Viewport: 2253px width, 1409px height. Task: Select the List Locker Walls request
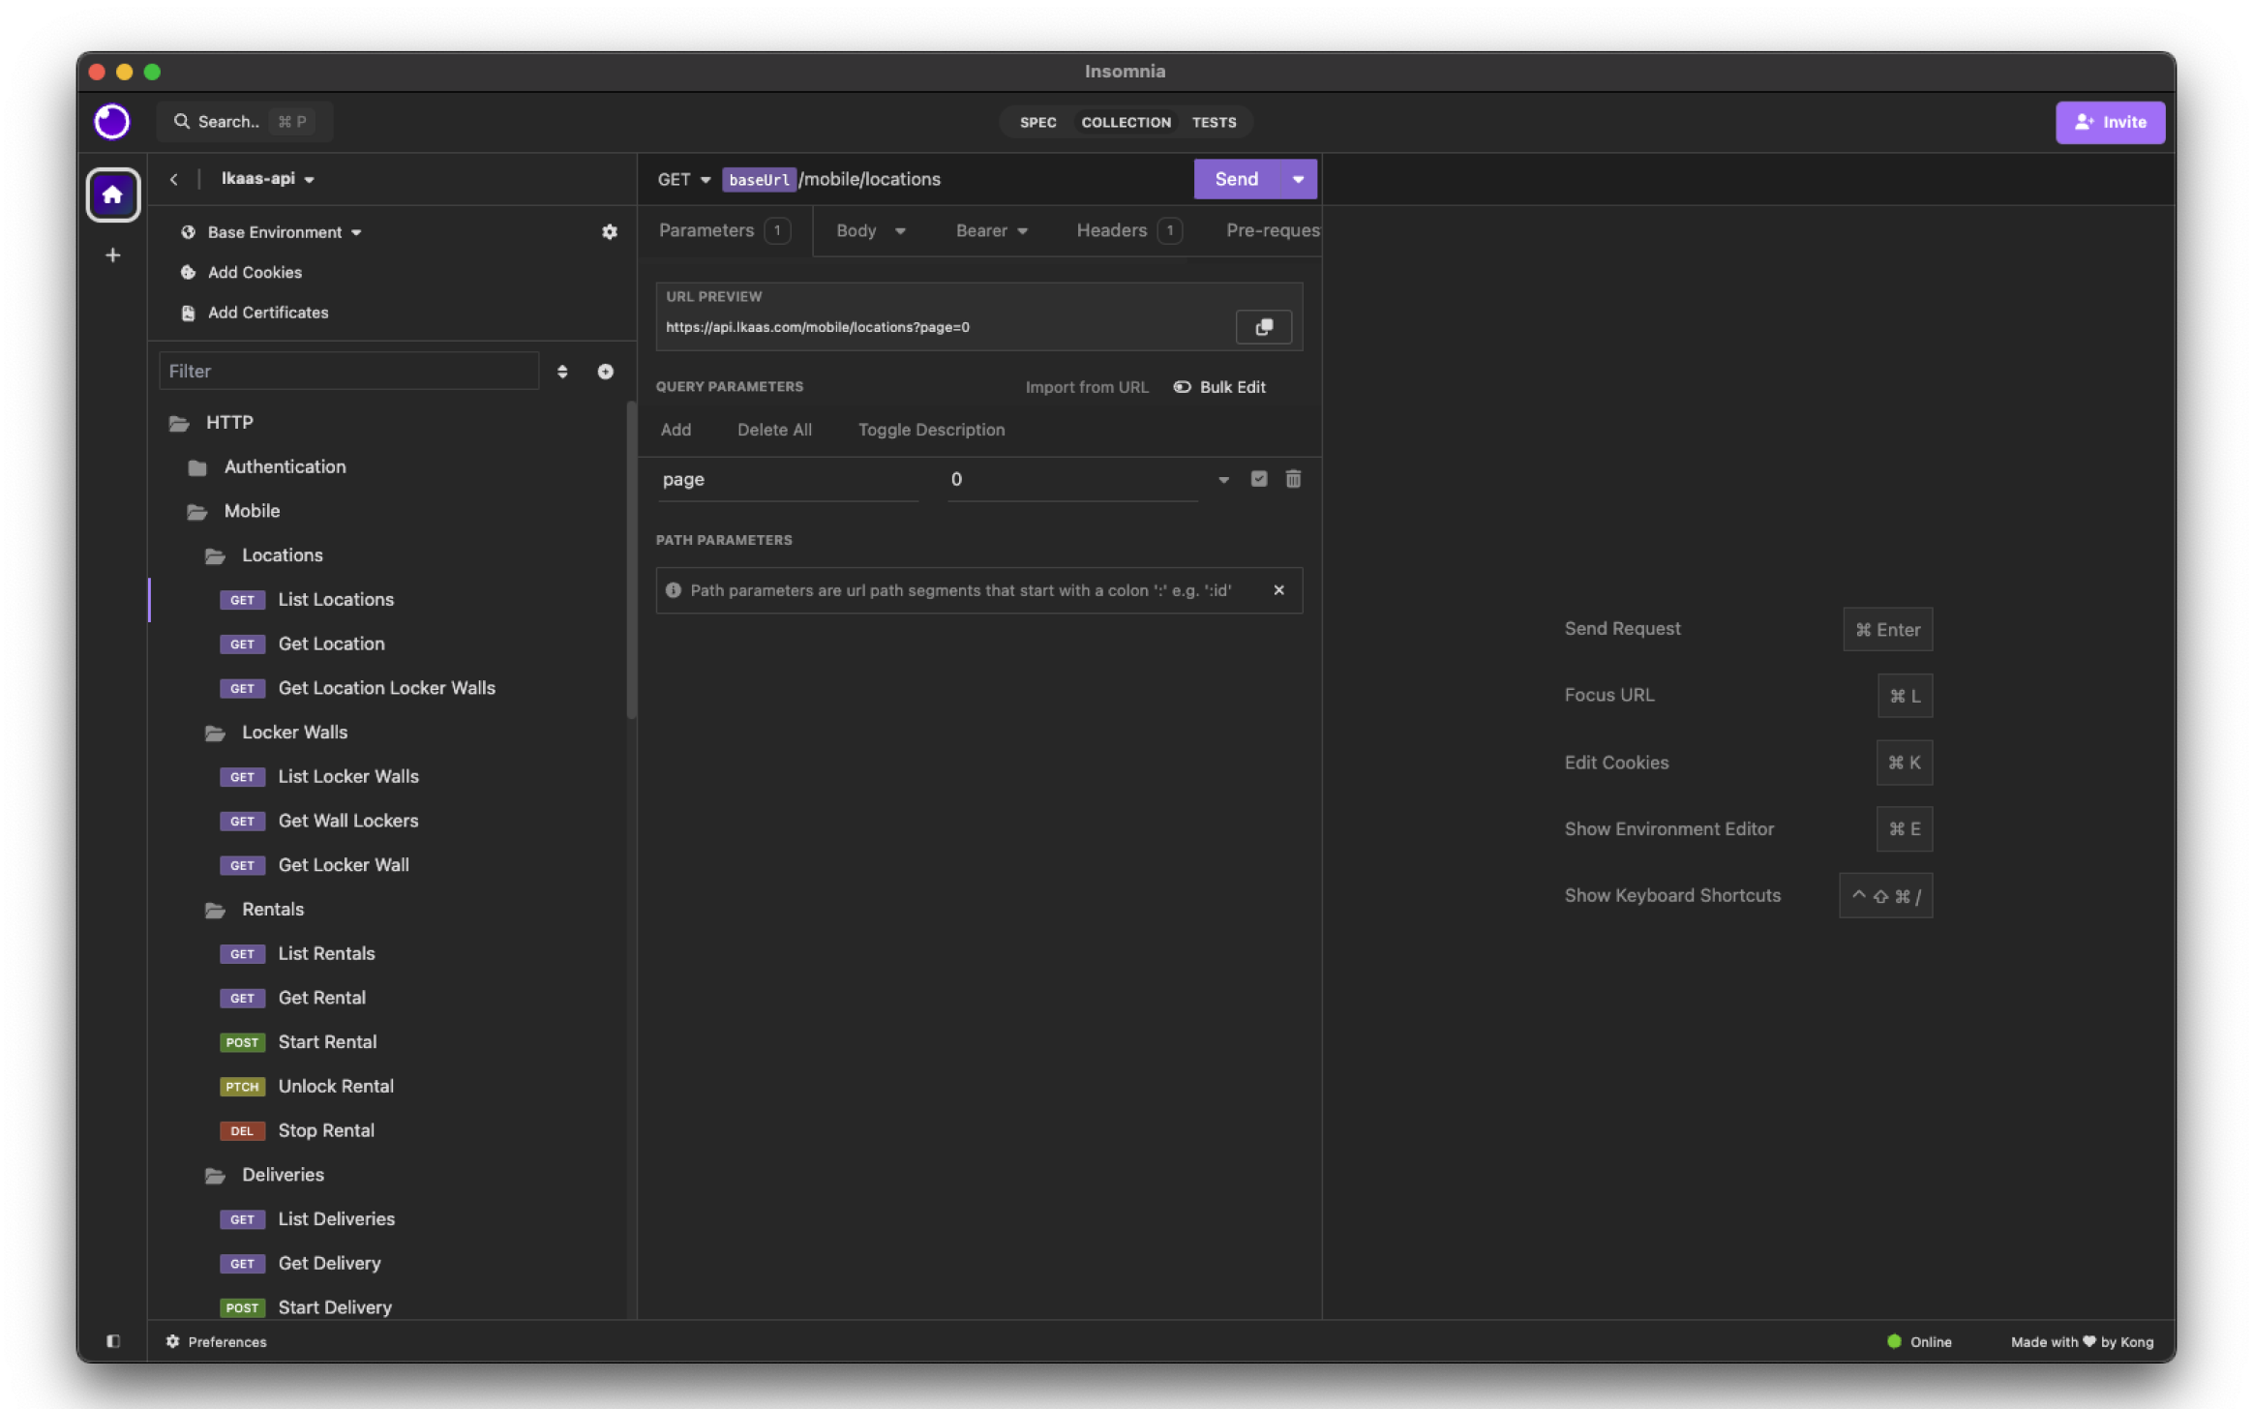(390, 777)
